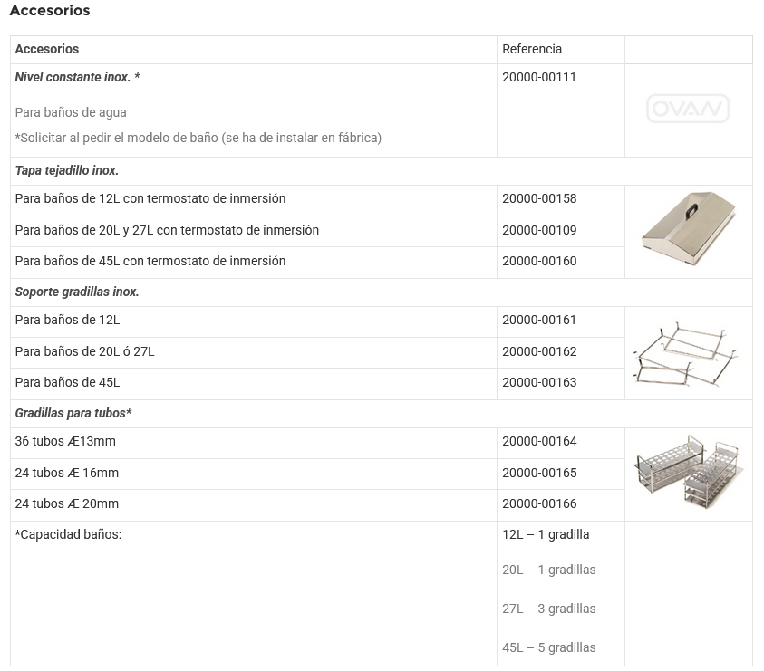Click 'Gradillas para tubos*' section header
The width and height of the screenshot is (764, 671).
click(73, 414)
